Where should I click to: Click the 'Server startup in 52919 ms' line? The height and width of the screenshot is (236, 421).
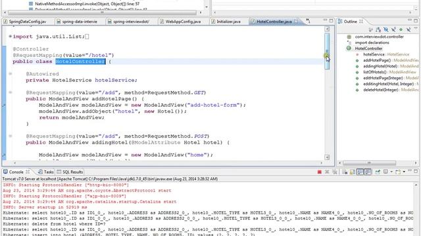point(45,207)
